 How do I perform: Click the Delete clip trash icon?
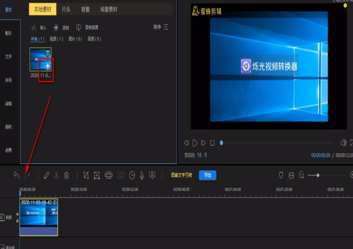(x=66, y=175)
